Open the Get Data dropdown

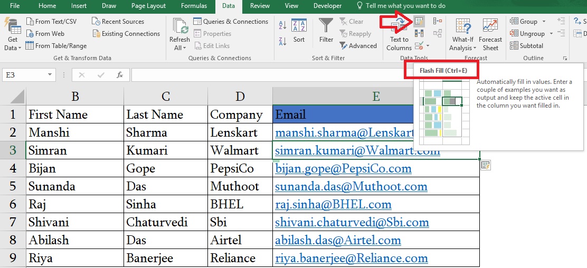pos(12,34)
